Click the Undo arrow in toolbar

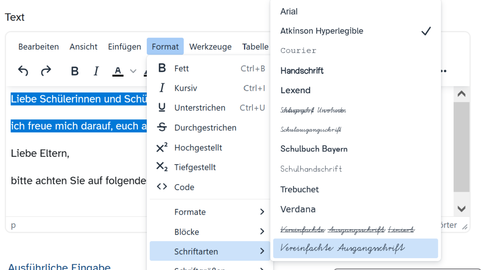click(x=23, y=71)
